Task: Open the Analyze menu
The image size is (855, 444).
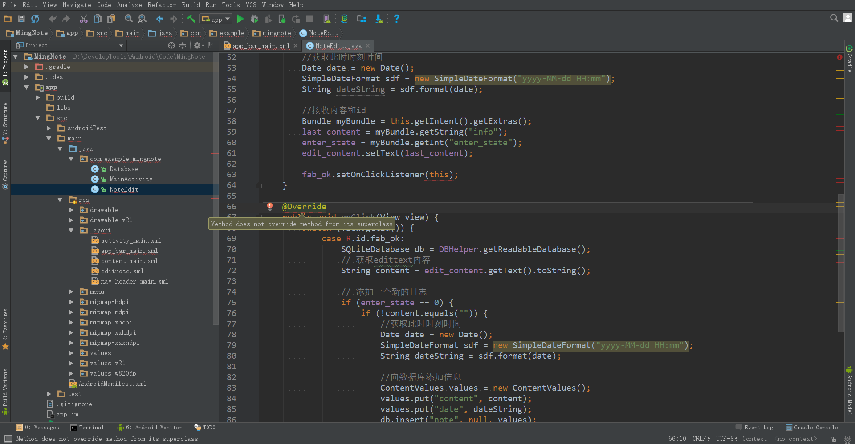Action: (x=129, y=5)
